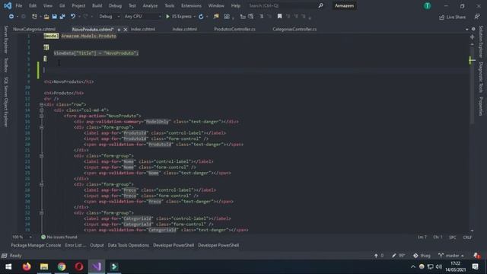487x274 pixels.
Task: Collapse the form-group block on line 17
Action: pos(41,127)
